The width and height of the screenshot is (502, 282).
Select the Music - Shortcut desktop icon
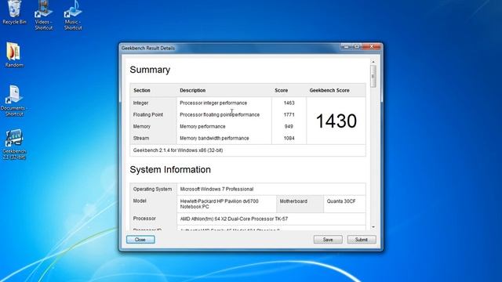click(73, 16)
